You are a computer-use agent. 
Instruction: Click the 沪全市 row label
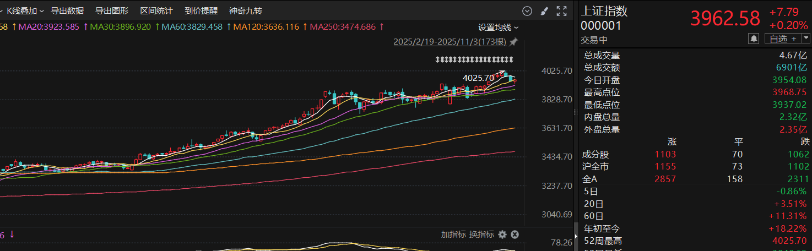click(x=596, y=166)
